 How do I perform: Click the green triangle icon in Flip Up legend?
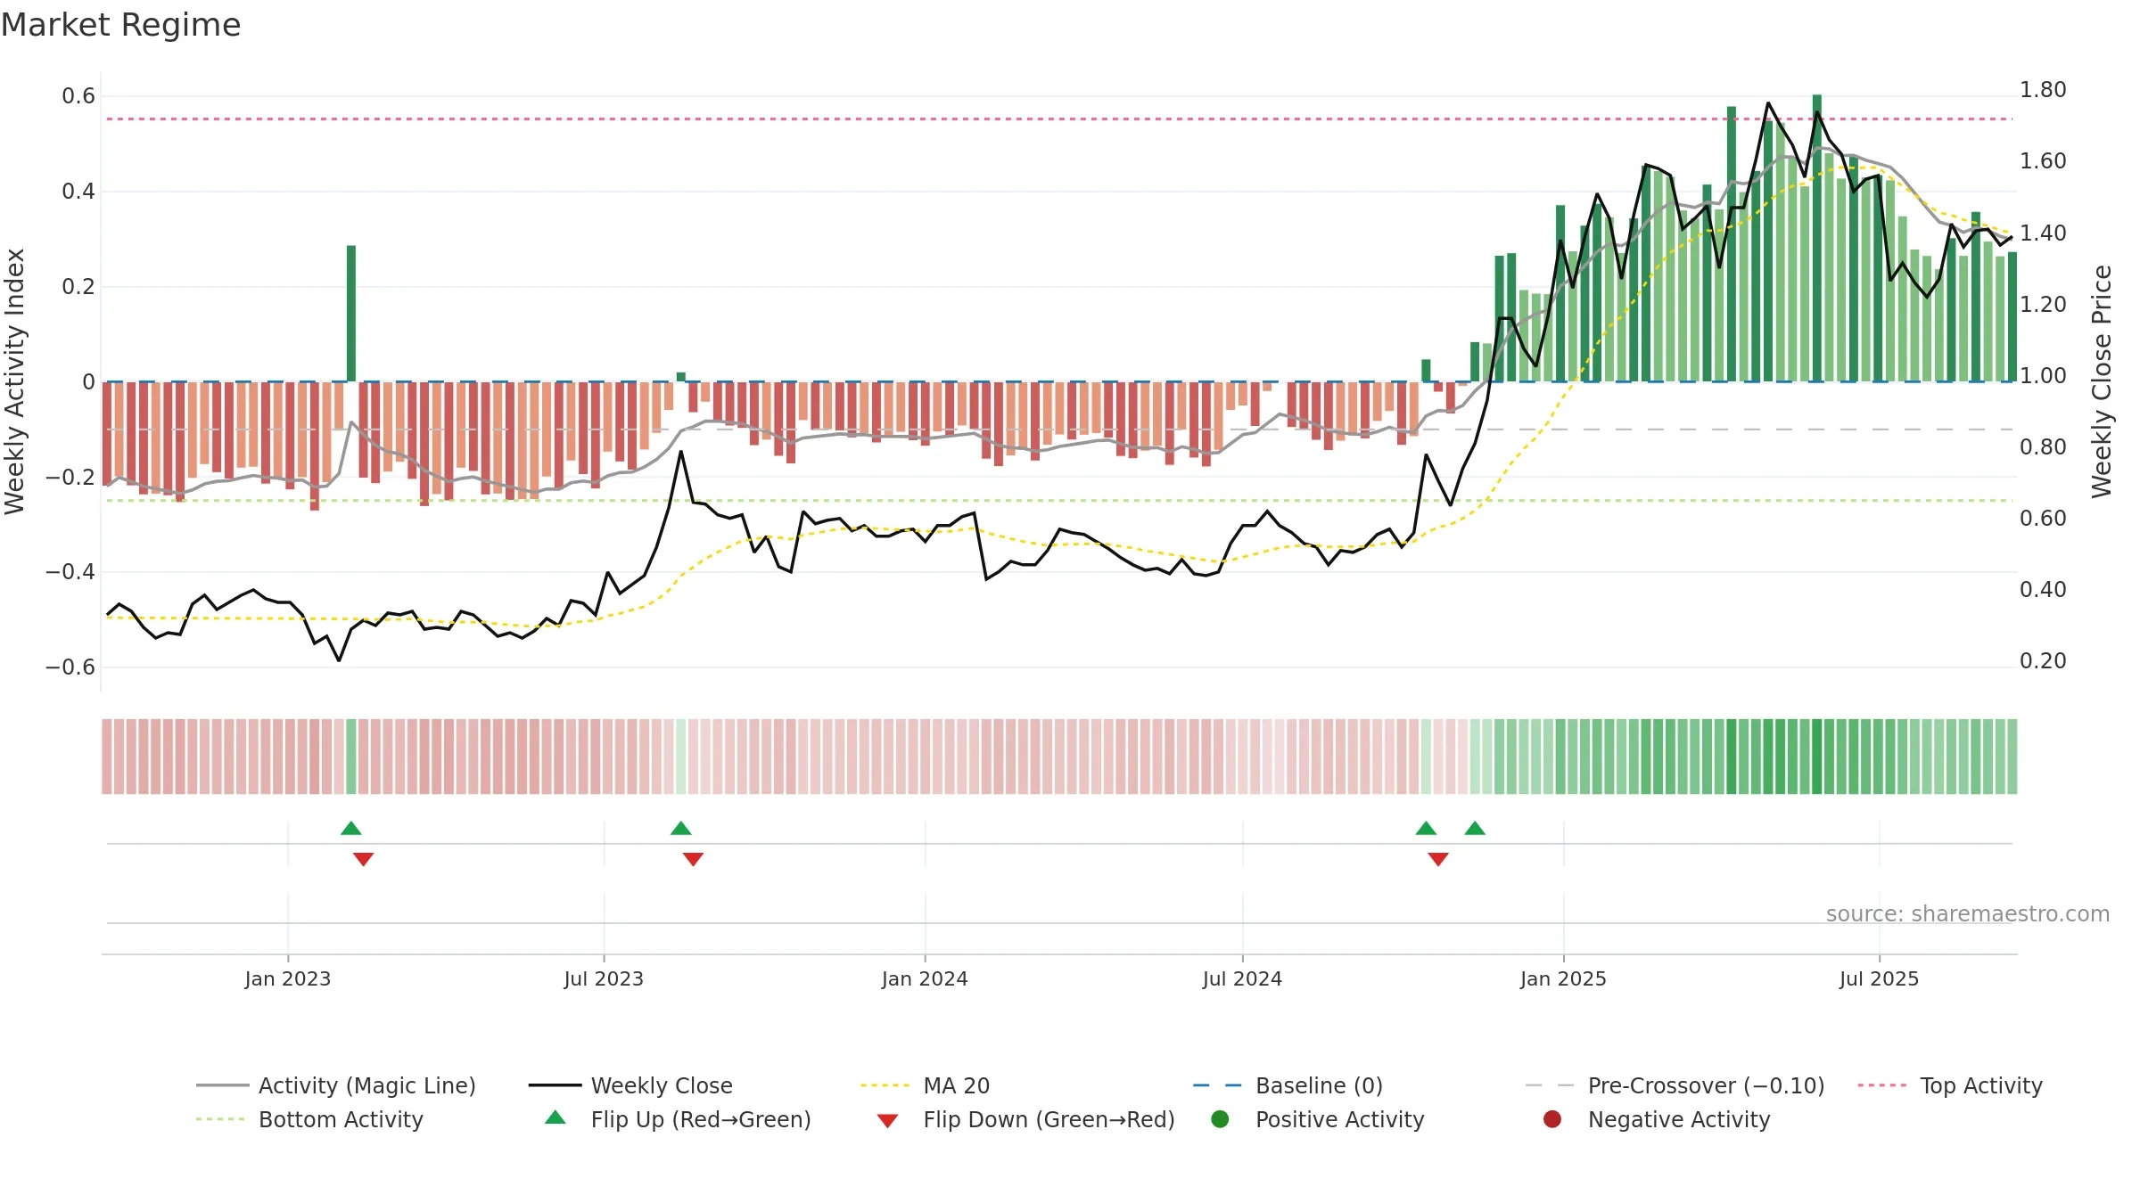[556, 1117]
